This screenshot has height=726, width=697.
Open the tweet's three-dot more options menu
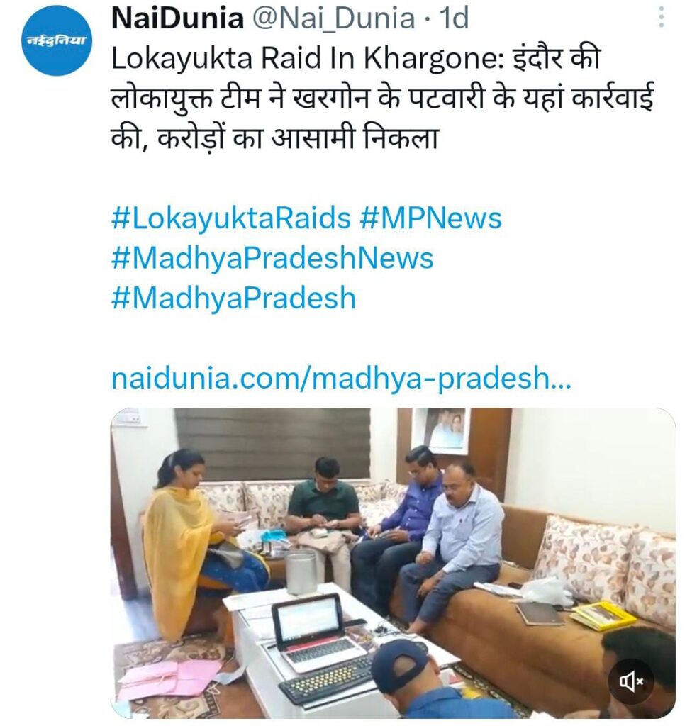pos(662,18)
